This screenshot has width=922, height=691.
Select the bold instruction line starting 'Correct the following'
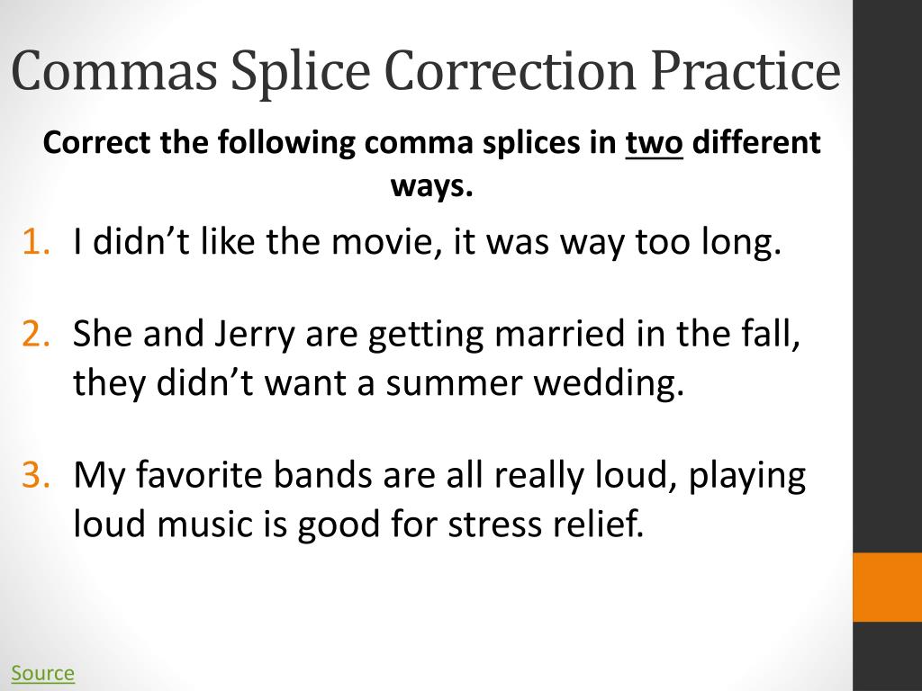pyautogui.click(x=432, y=143)
